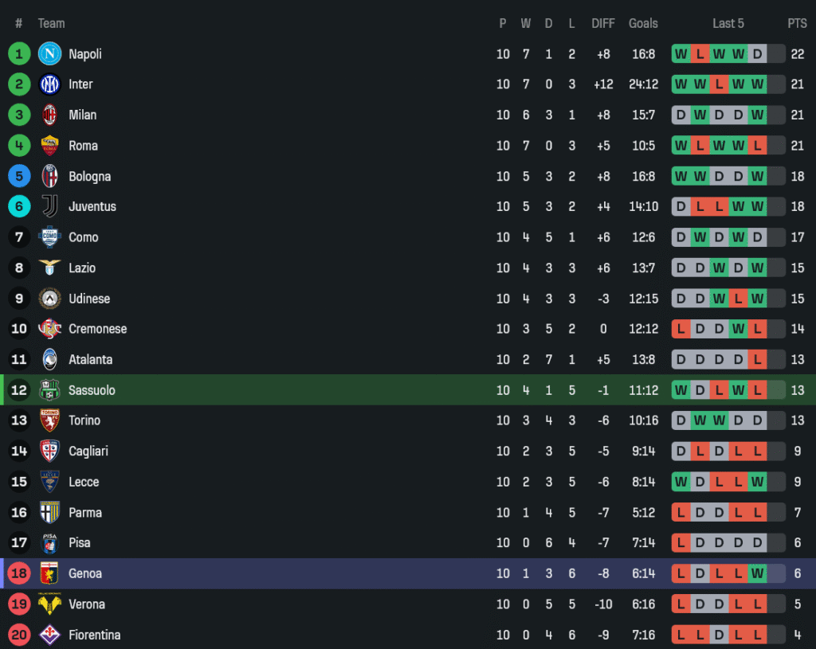Open the Milan team link
The height and width of the screenshot is (649, 816).
tap(82, 115)
